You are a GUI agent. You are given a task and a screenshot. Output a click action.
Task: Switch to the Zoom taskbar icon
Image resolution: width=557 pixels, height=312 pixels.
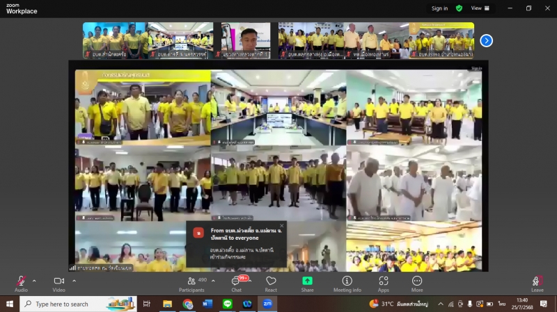267,304
